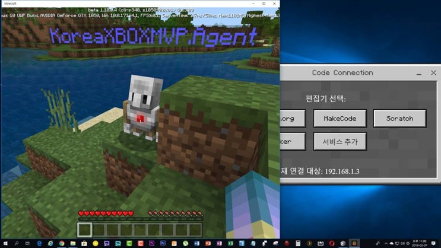Click the hunger drumsticks bar

click(x=175, y=214)
